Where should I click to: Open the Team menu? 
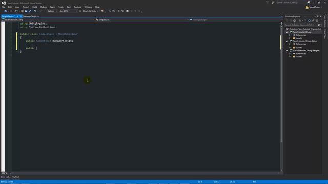coord(52,7)
